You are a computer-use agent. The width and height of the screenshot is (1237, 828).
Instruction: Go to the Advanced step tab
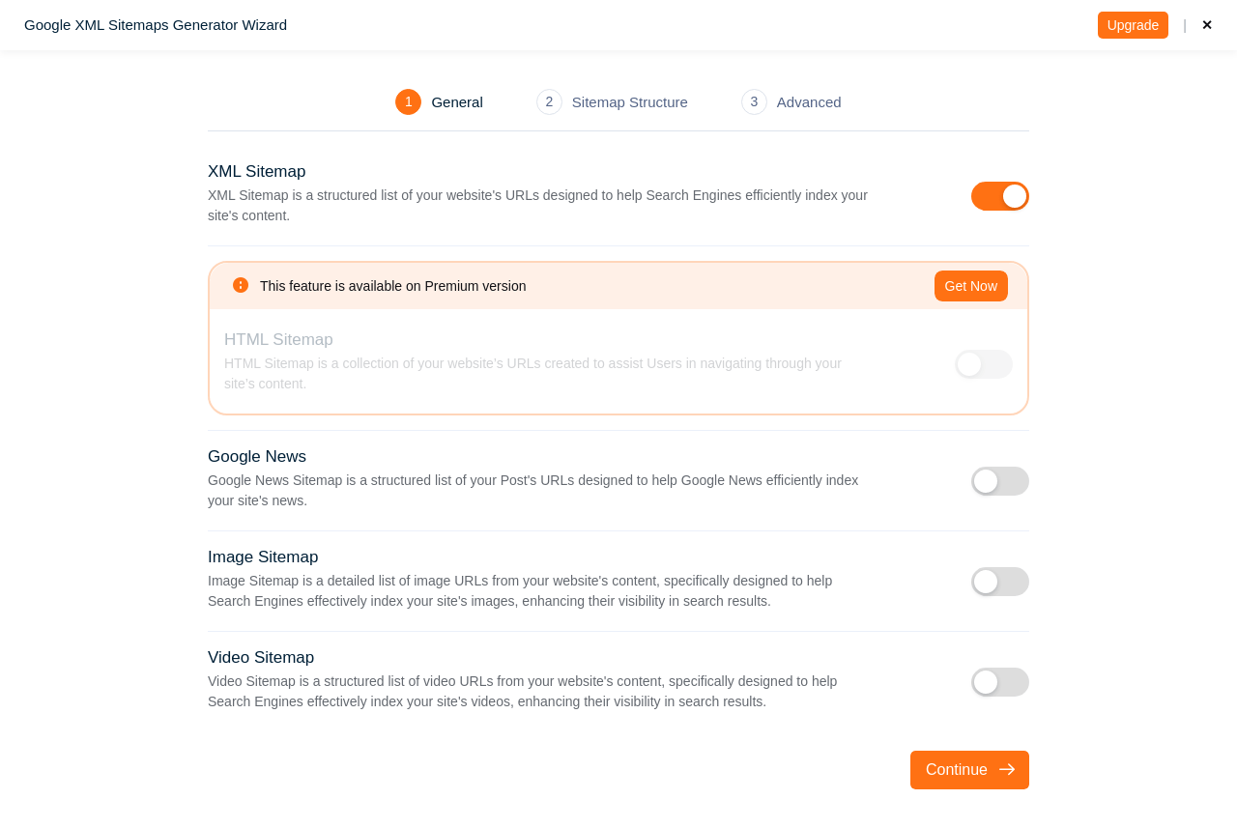(x=808, y=102)
